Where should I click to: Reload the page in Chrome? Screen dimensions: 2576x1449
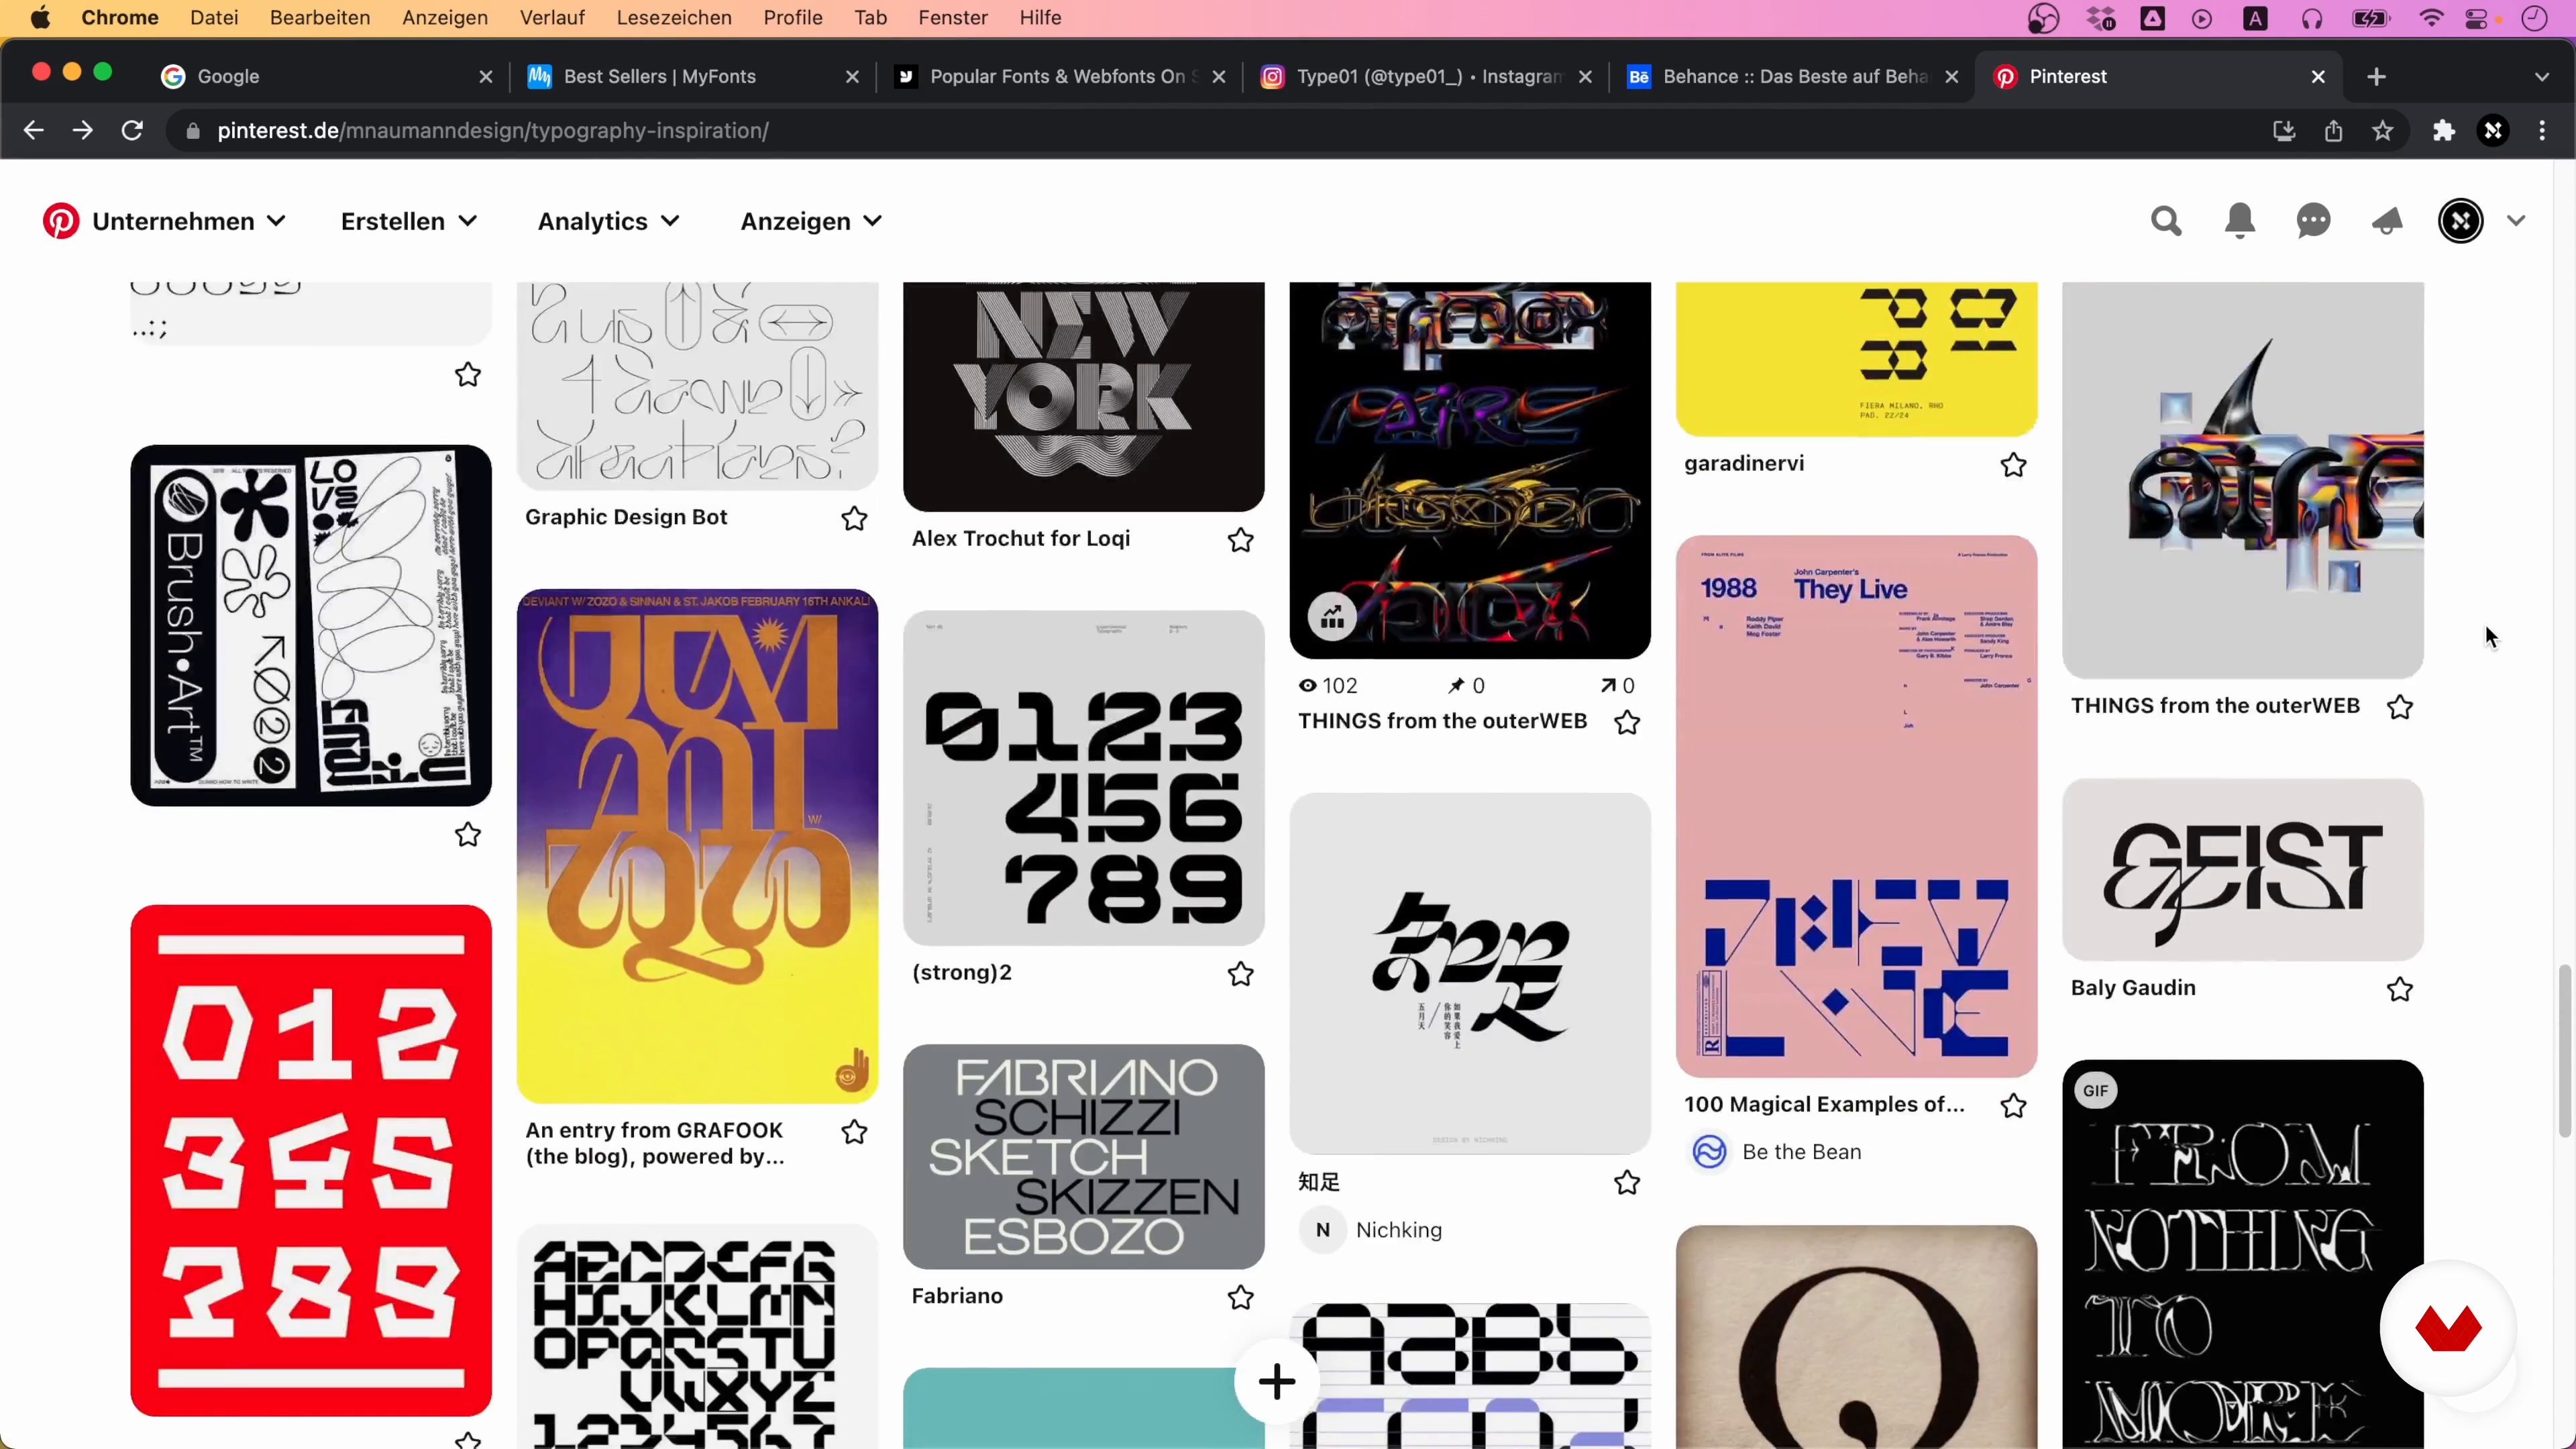(132, 131)
